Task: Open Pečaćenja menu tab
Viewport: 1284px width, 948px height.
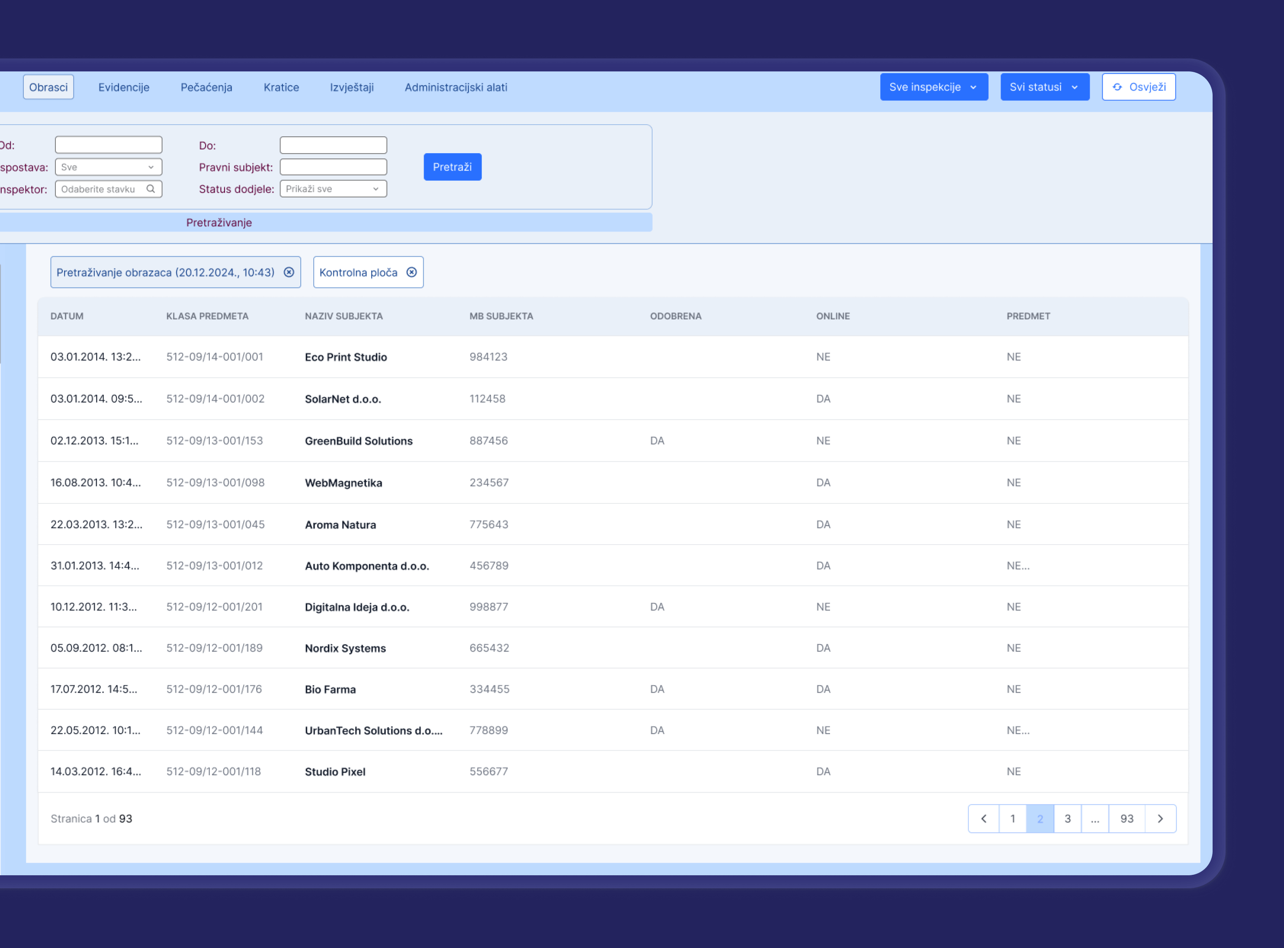Action: click(x=206, y=87)
